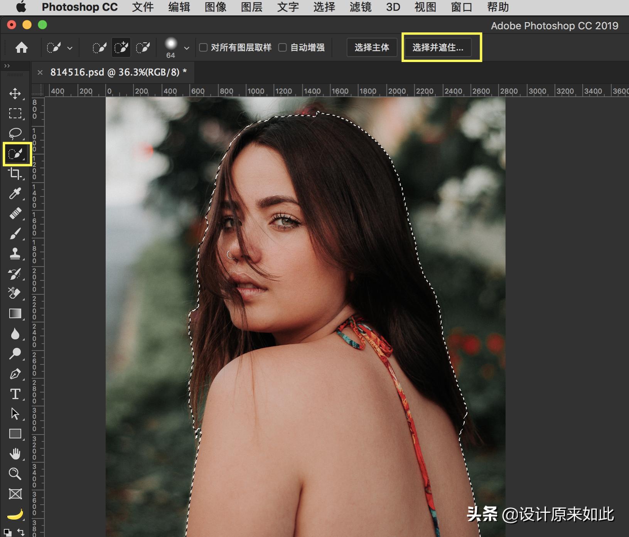Select the Rectangular Marquee tool
Viewport: 629px width, 537px height.
point(15,113)
